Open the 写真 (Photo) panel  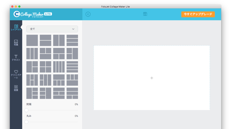16,43
